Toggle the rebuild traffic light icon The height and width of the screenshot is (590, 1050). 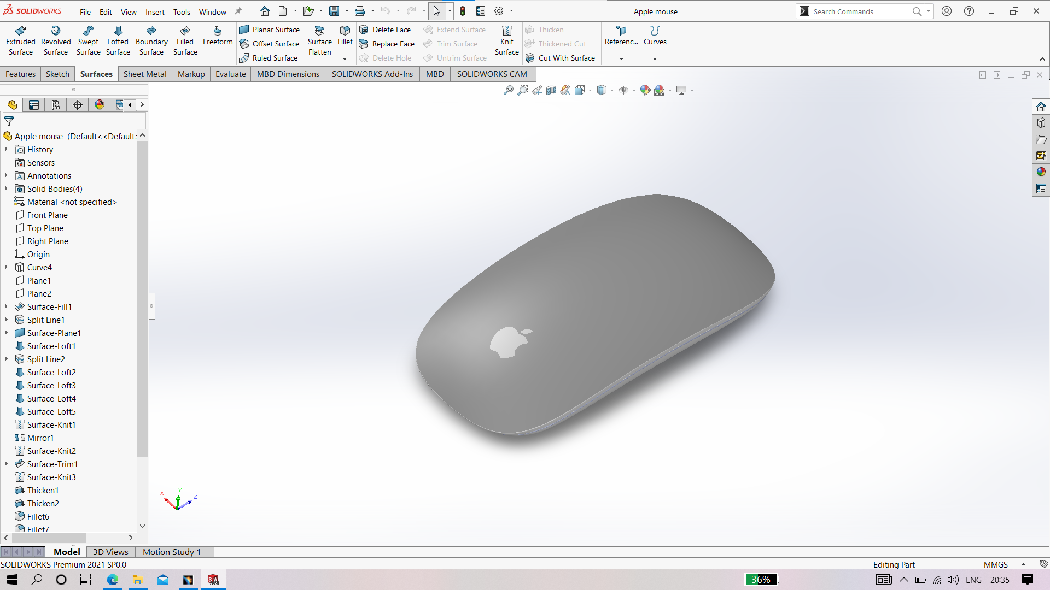(463, 11)
